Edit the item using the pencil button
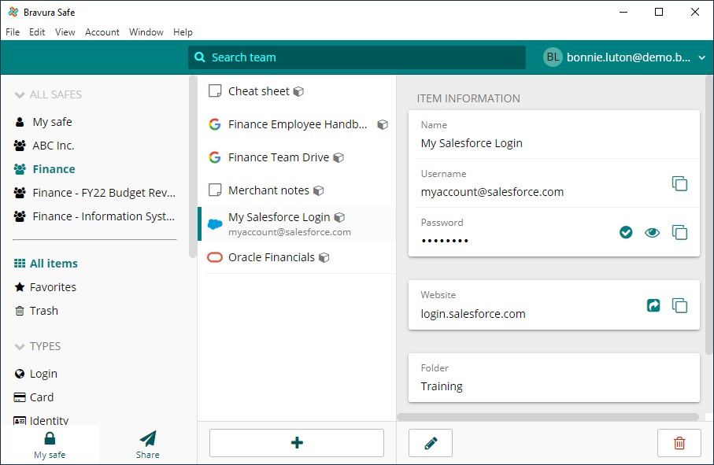The height and width of the screenshot is (465, 714). (430, 442)
